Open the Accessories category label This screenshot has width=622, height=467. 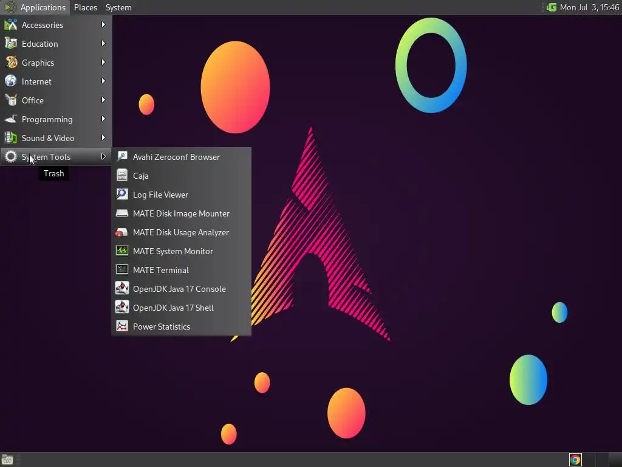click(x=43, y=25)
